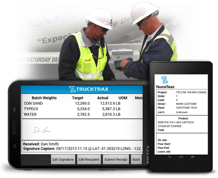This screenshot has width=218, height=178.
Task: Select the Driver: label on tablet
Action: click(162, 104)
